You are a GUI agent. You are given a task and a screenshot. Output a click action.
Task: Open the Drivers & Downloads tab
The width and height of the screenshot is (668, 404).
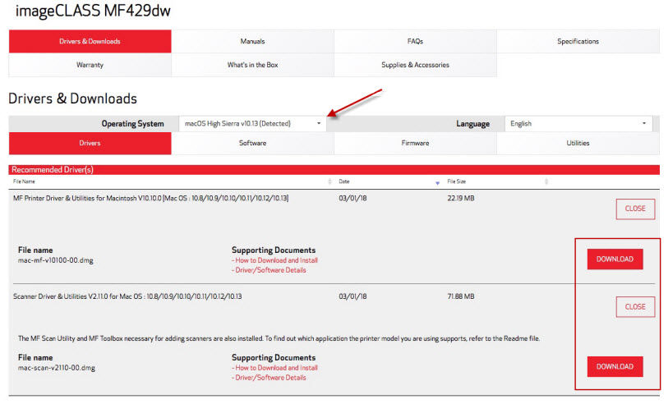point(90,41)
